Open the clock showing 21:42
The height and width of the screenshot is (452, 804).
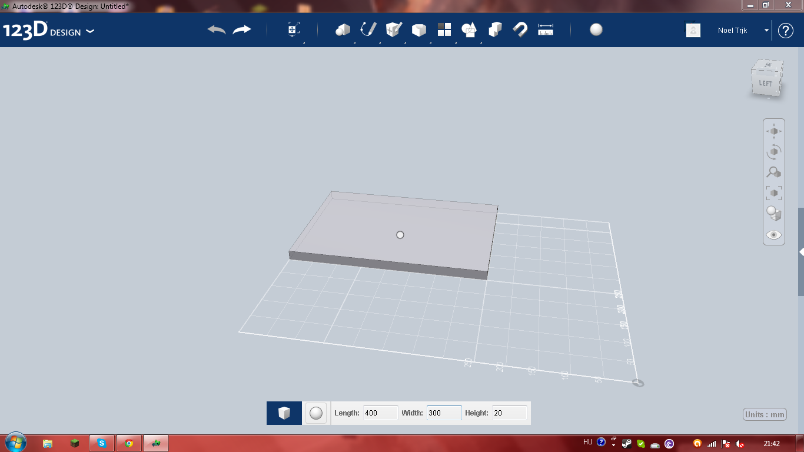772,444
